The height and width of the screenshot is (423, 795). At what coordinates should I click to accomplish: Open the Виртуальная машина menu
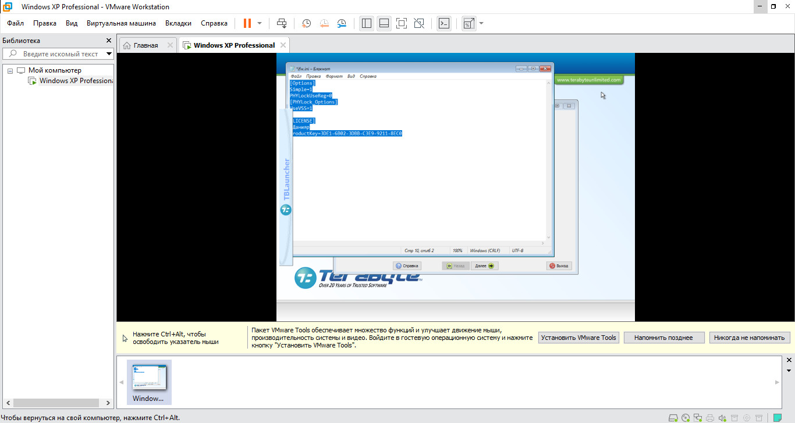click(x=121, y=23)
